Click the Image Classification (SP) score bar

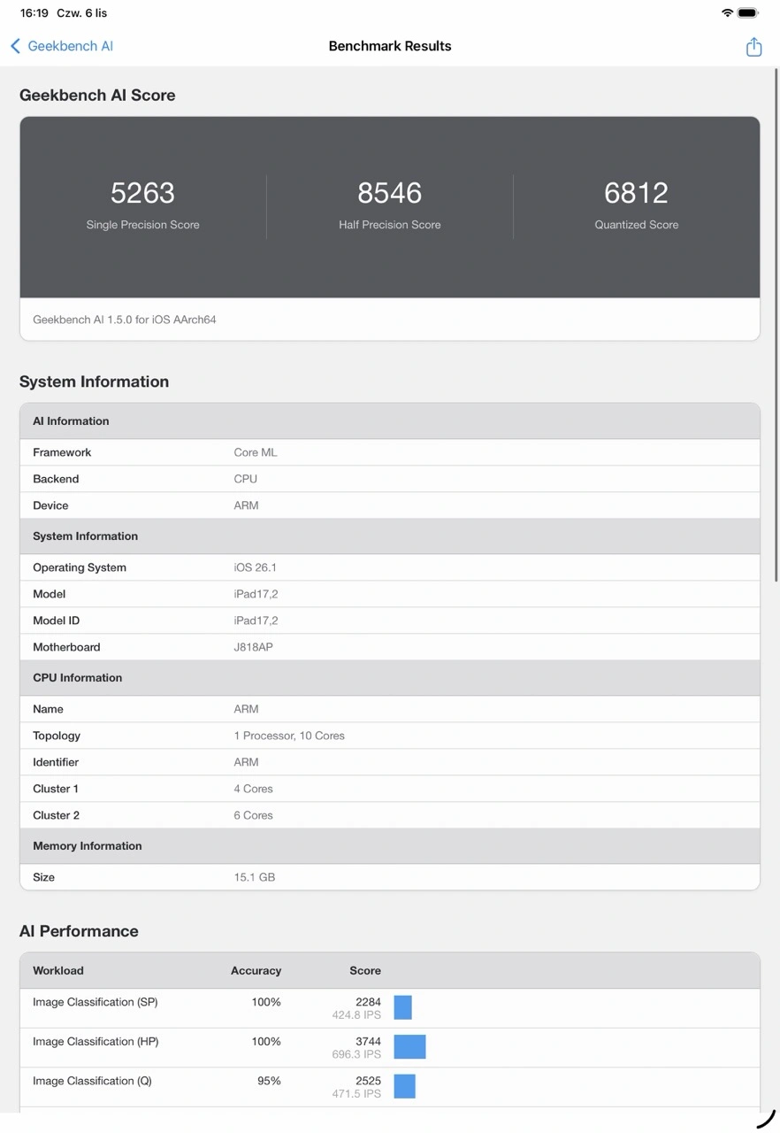click(x=403, y=1007)
